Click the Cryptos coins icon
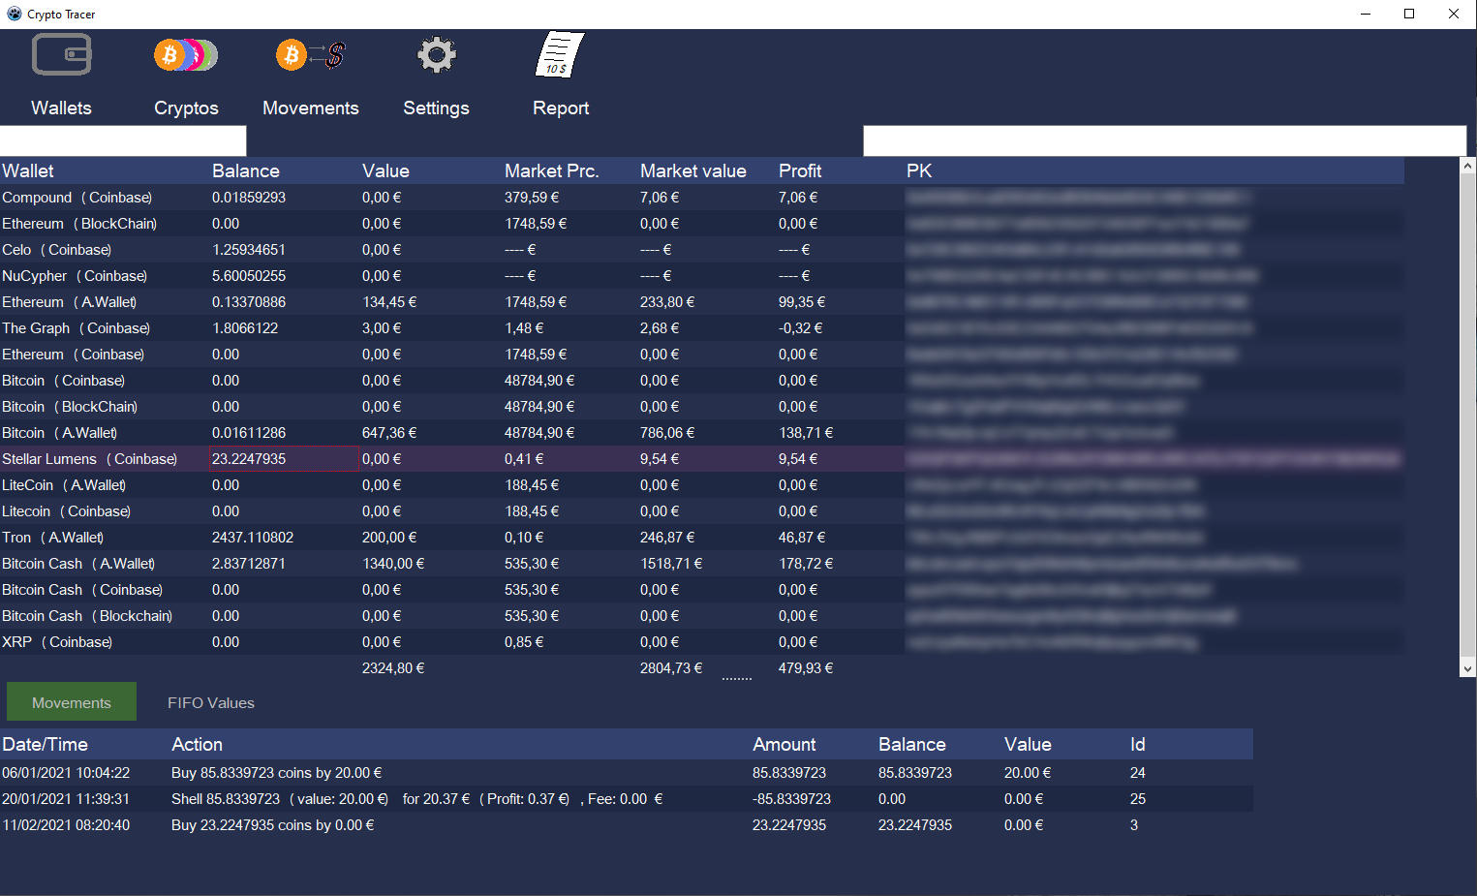Screen dimensions: 1477x896 (186, 55)
